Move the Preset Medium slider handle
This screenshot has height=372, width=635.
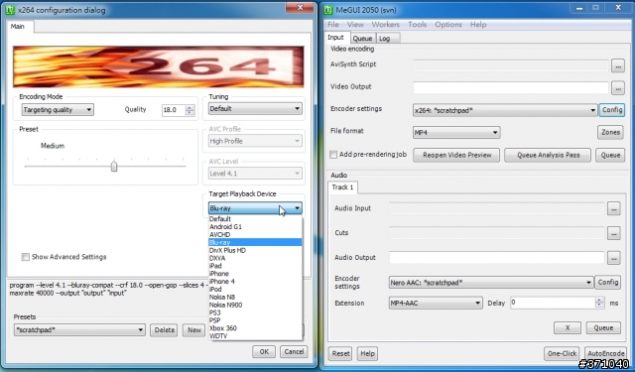tap(114, 167)
